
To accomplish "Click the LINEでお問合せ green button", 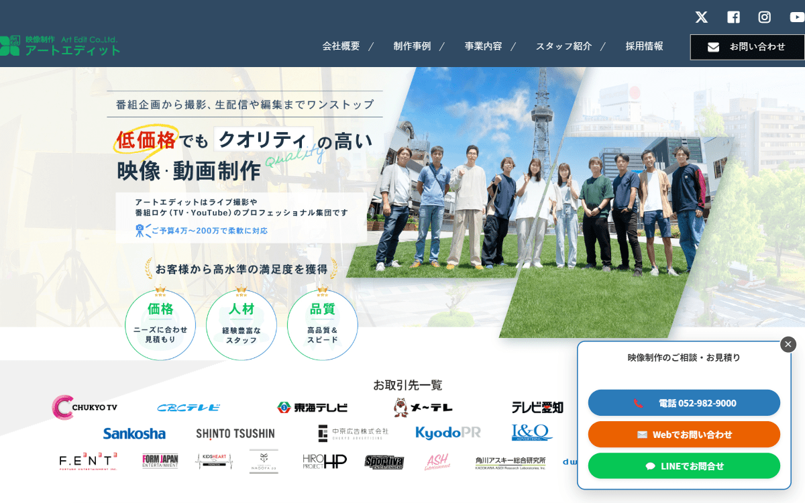I will 684,466.
